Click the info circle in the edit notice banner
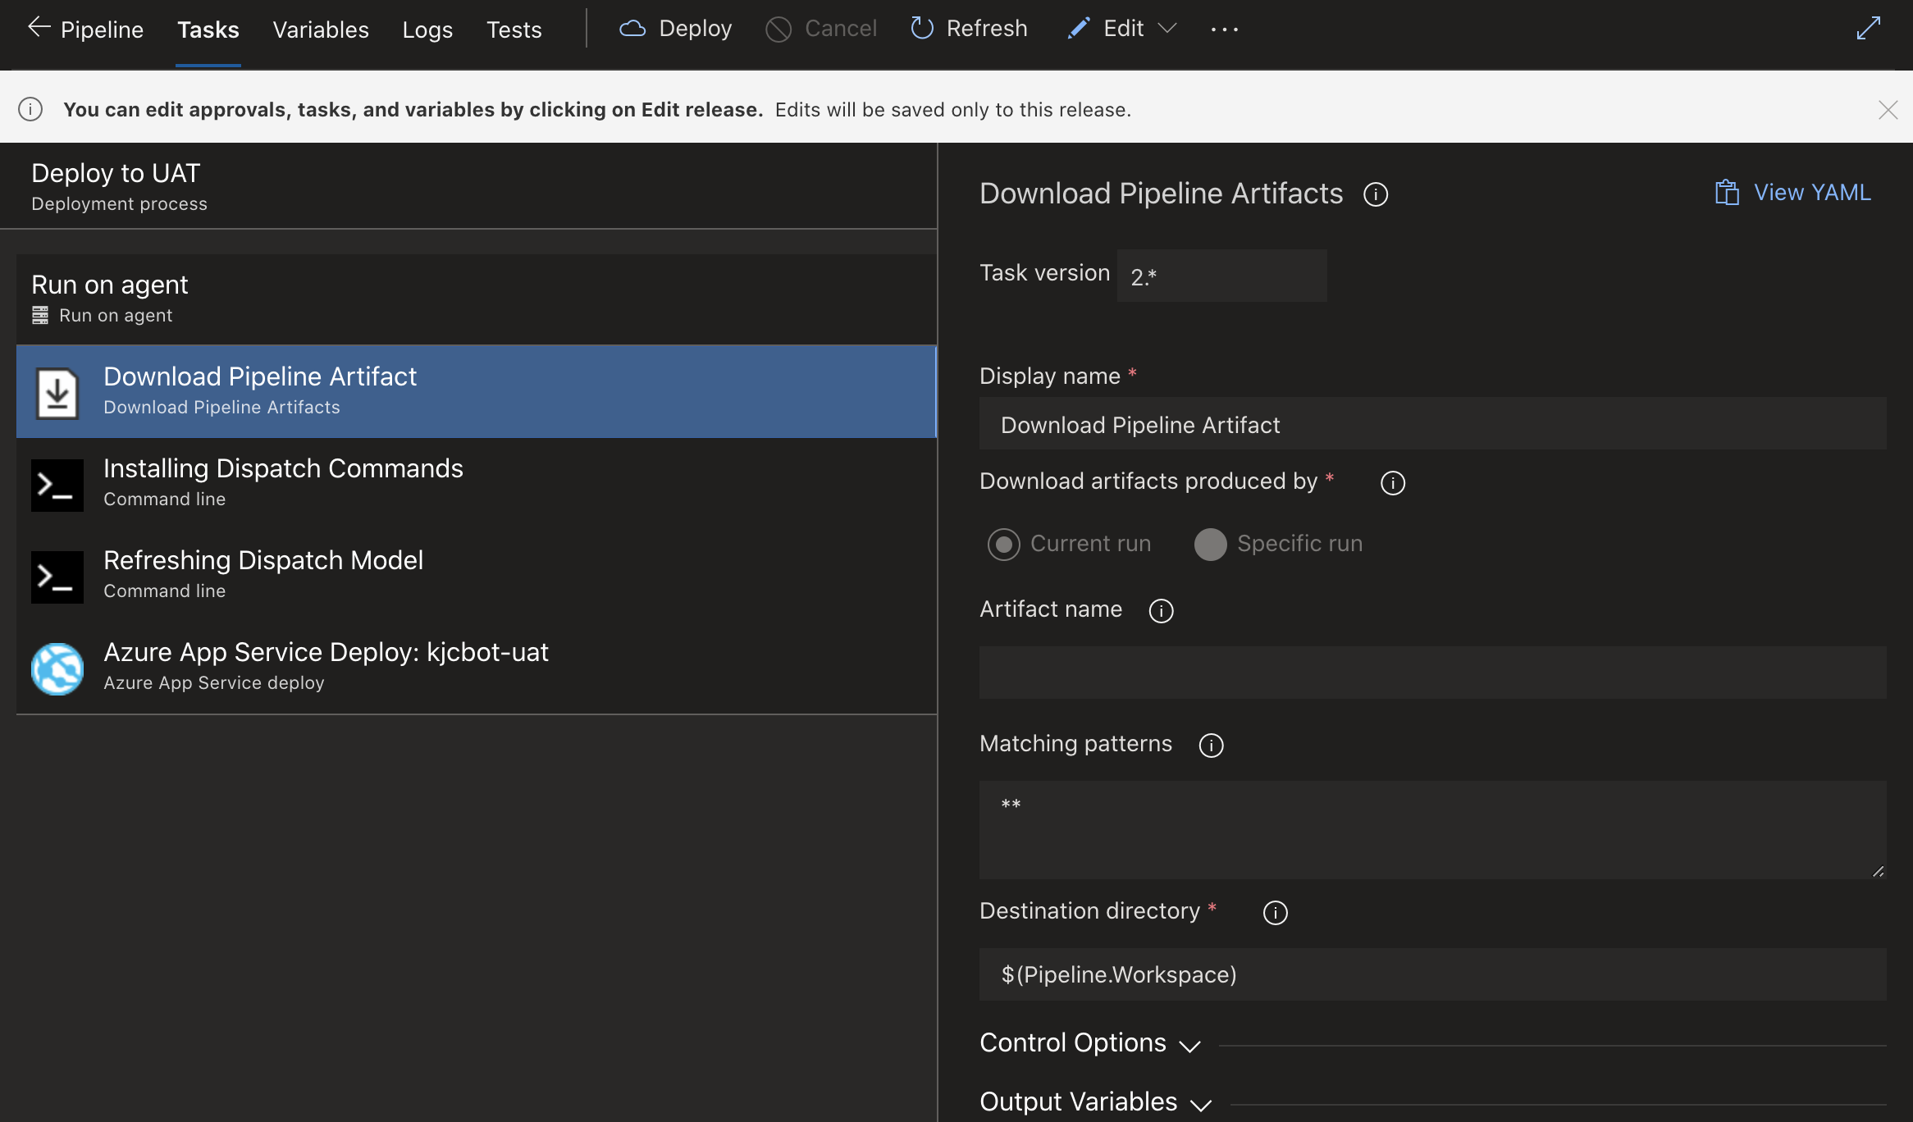Image resolution: width=1913 pixels, height=1122 pixels. point(30,109)
